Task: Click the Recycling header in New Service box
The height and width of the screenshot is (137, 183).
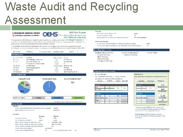Action: [145, 94]
